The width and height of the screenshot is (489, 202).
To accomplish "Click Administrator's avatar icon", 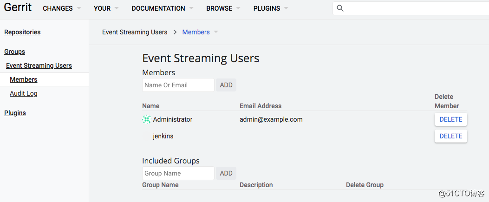I will pos(147,119).
